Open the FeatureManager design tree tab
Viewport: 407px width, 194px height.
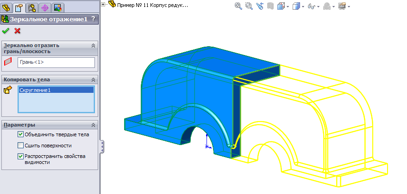pyautogui.click(x=6, y=8)
